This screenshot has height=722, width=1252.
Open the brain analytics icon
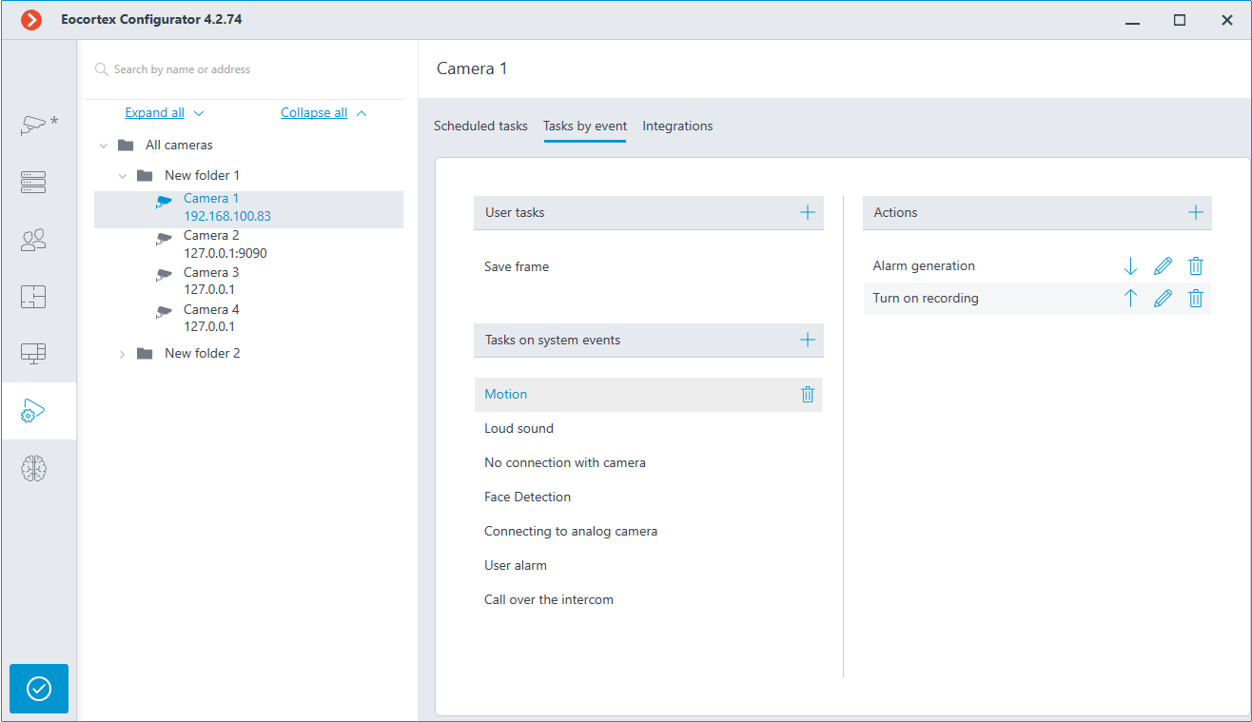[x=33, y=468]
